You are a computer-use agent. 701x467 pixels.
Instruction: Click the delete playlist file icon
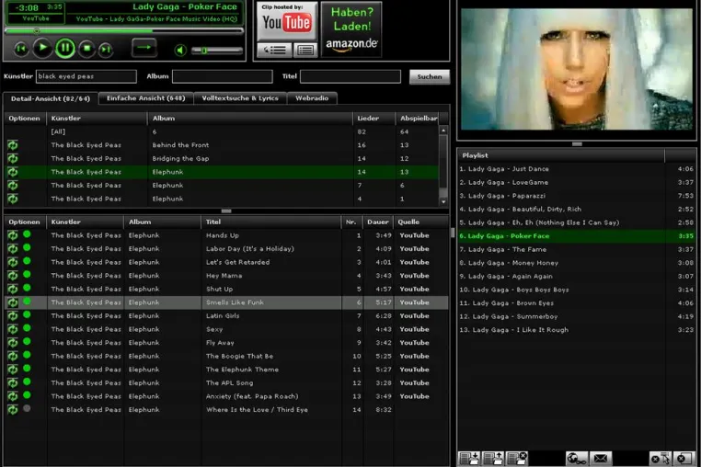517,458
